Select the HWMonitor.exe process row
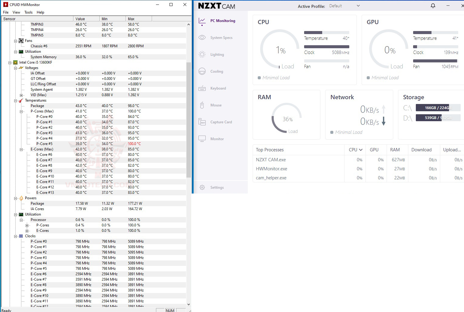Viewport: 464px width, 312px height. coord(358,169)
